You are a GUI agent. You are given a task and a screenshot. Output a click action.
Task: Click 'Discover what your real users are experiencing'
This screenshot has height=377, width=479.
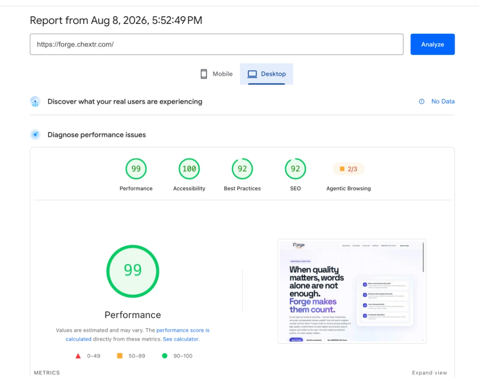(x=124, y=102)
